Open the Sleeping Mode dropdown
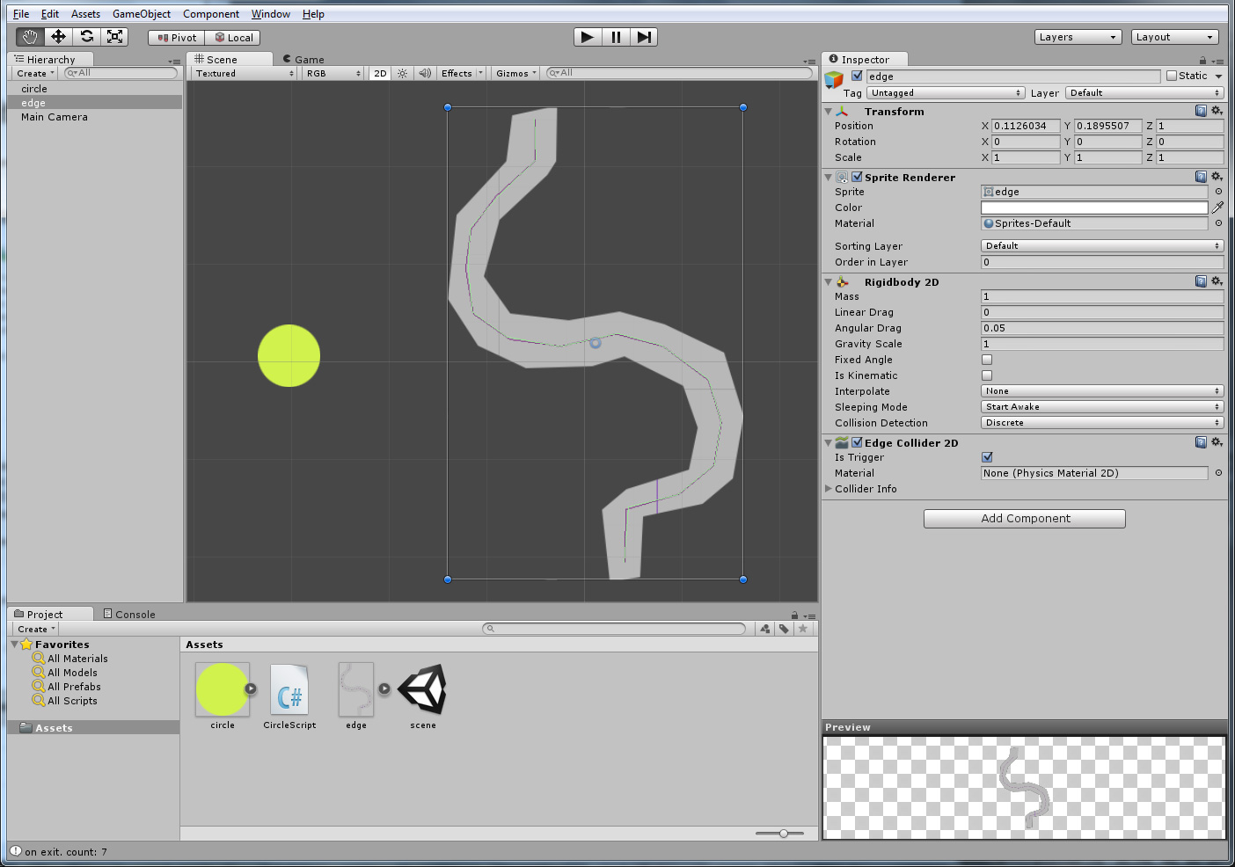The width and height of the screenshot is (1235, 867). [x=1102, y=407]
